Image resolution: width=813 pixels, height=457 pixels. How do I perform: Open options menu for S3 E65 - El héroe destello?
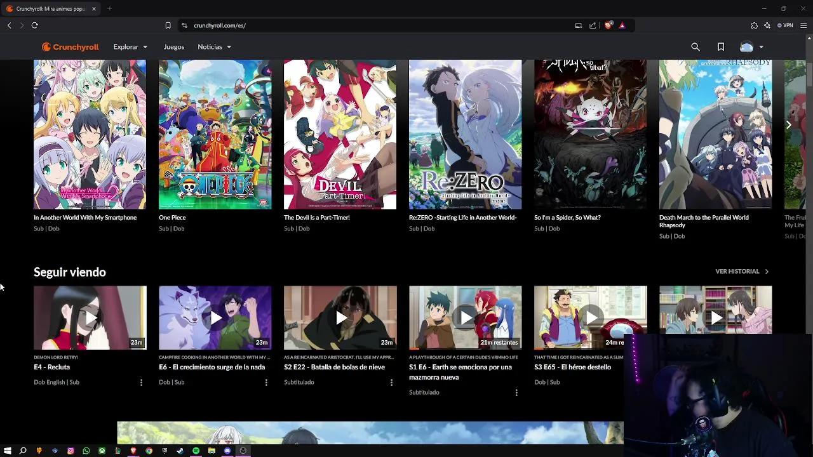(642, 382)
